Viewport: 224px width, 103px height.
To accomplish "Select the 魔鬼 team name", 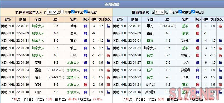I will [74, 33].
